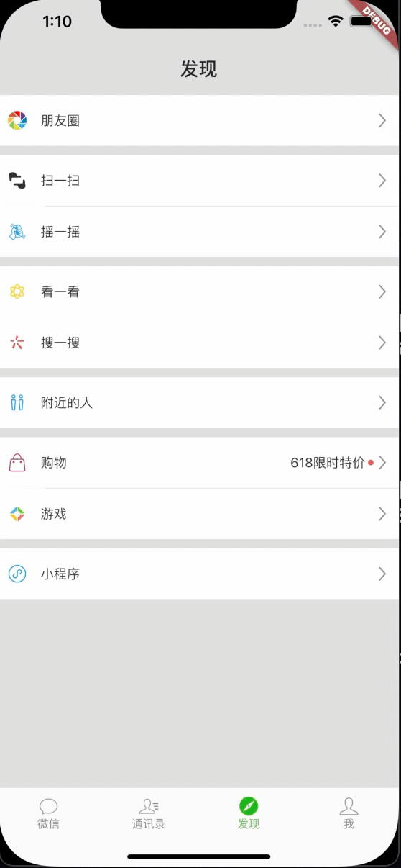
Task: Open the 我 profile tab
Action: pyautogui.click(x=349, y=814)
